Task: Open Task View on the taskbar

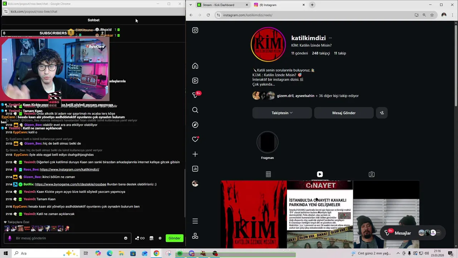Action: pos(86,253)
